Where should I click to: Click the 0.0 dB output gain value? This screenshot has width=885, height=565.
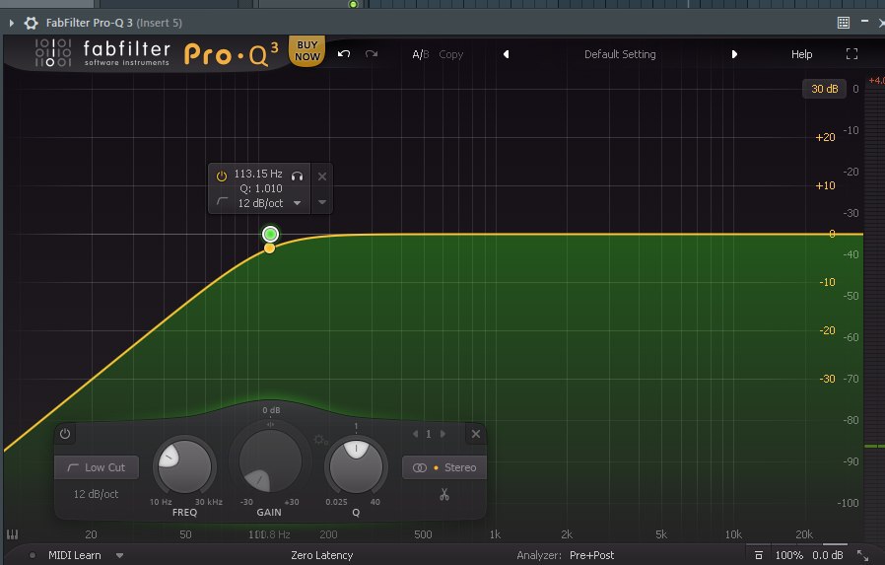click(x=828, y=555)
